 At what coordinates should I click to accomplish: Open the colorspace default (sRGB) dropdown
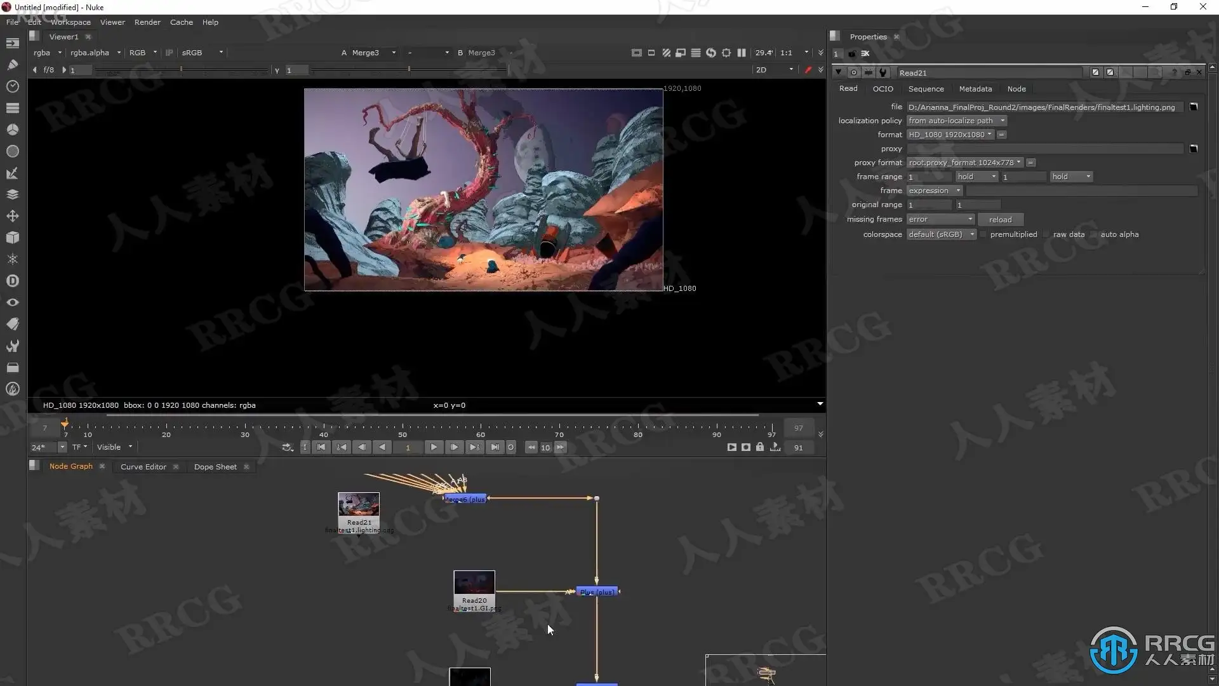click(x=940, y=234)
